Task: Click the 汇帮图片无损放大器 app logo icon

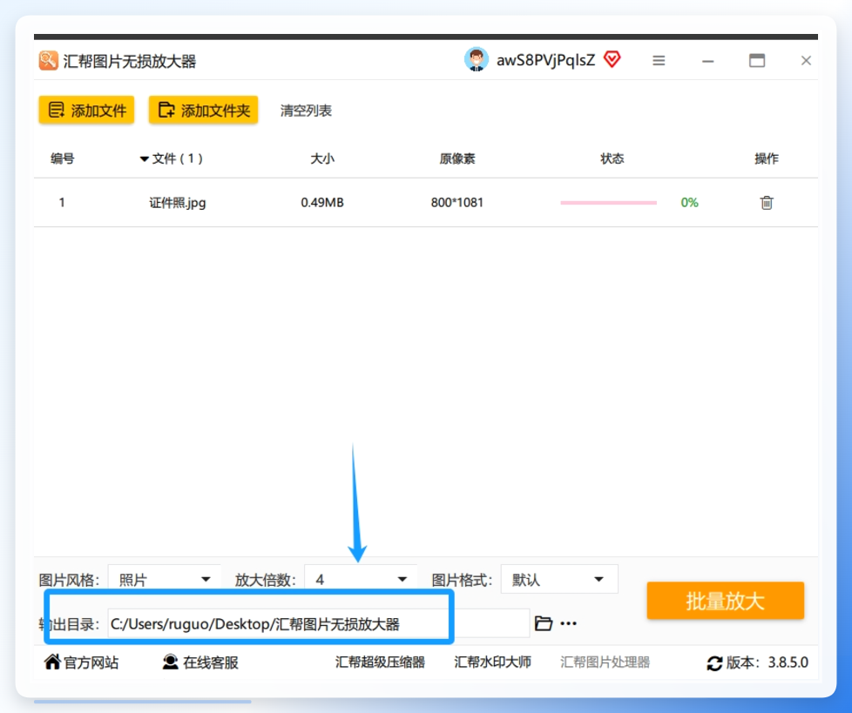Action: click(x=48, y=60)
